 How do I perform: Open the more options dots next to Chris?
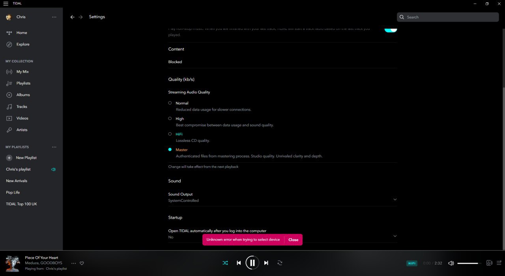tap(54, 17)
